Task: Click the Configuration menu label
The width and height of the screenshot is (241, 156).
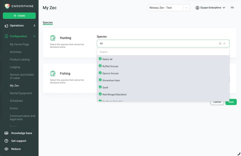Action: 18,36
